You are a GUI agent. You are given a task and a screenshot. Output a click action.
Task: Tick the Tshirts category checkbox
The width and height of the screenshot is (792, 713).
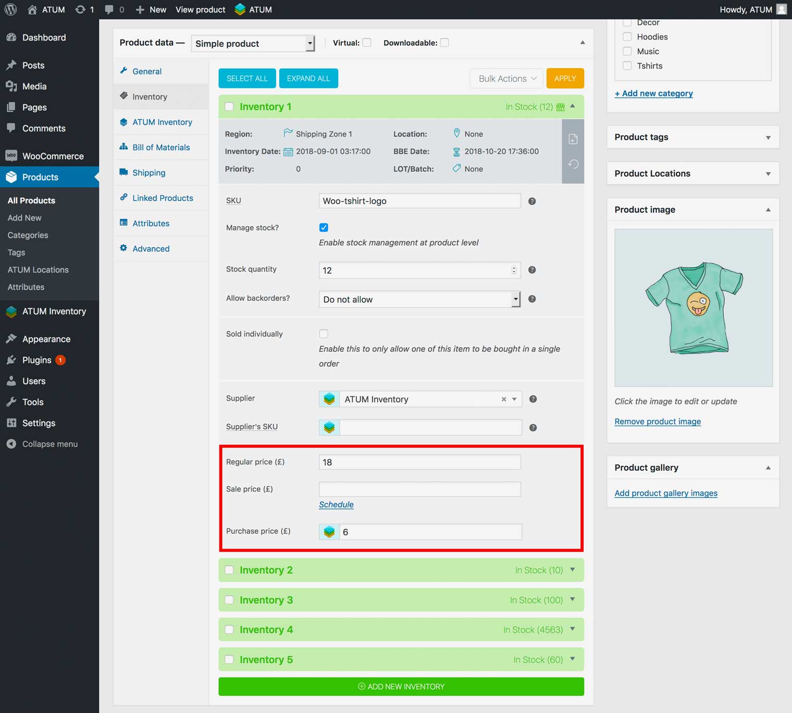[x=627, y=66]
